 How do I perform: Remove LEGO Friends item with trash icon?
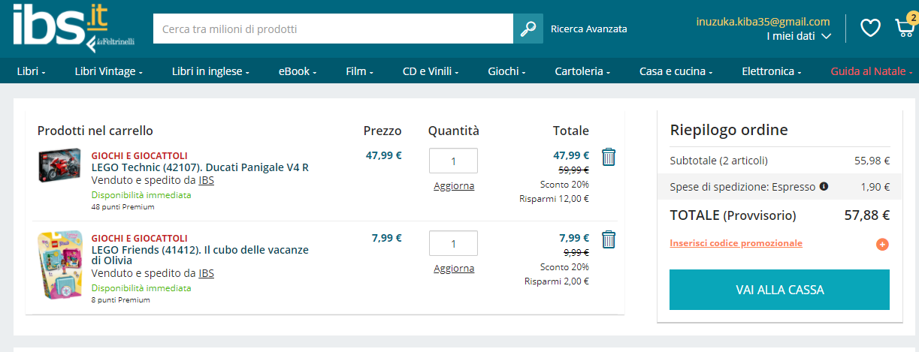tap(609, 239)
